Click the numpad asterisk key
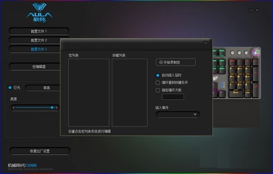 [x=248, y=62]
